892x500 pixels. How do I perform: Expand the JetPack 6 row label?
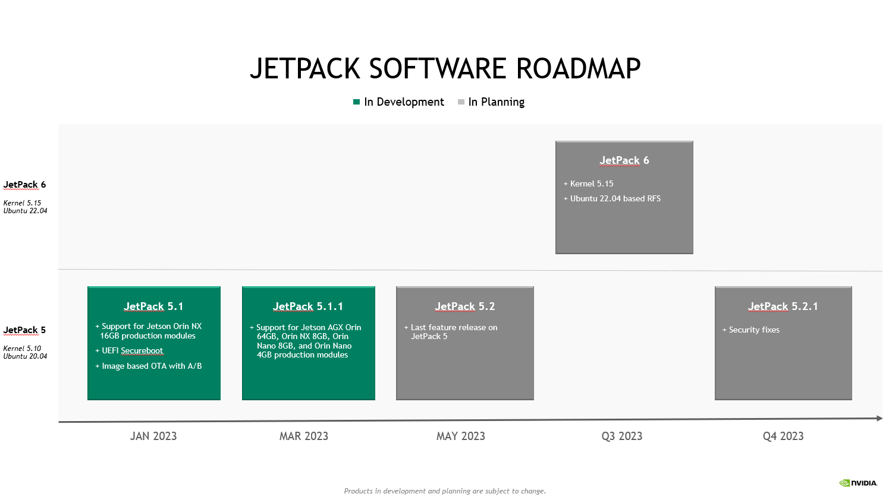click(23, 185)
